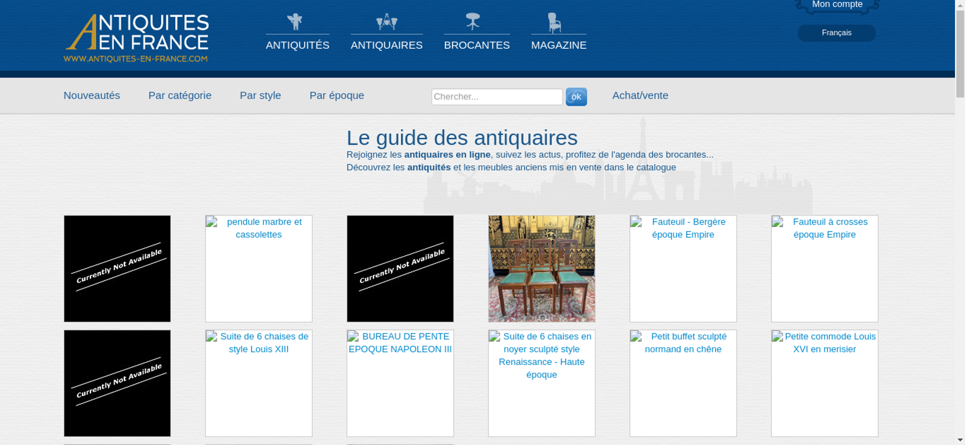965x445 pixels.
Task: Click the scrollbar up arrow
Action: [960, 4]
